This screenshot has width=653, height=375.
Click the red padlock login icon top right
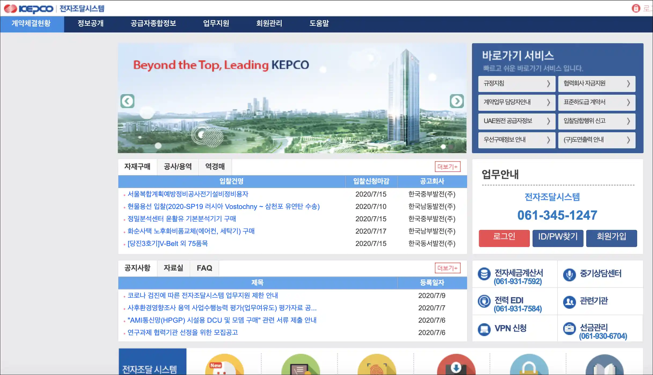pyautogui.click(x=636, y=8)
